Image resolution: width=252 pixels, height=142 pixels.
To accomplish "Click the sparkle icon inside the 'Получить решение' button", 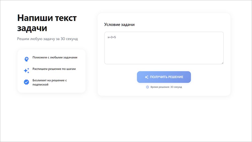I will coord(147,77).
